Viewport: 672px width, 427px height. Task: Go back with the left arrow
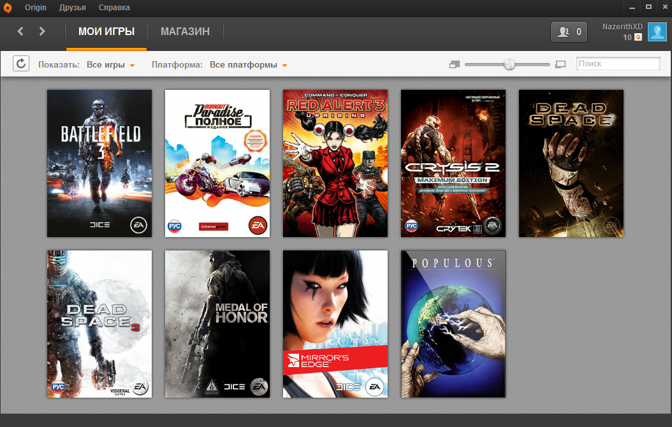pyautogui.click(x=20, y=31)
